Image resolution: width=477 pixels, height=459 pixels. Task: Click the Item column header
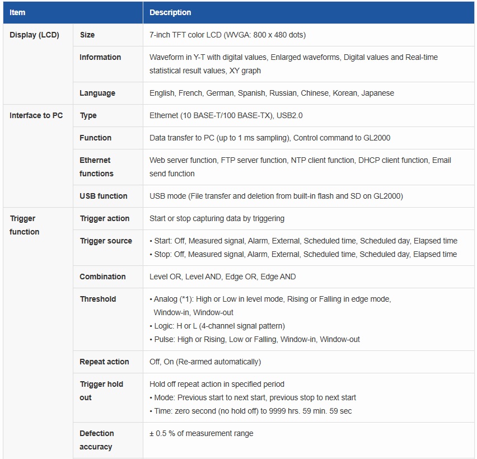click(x=17, y=12)
